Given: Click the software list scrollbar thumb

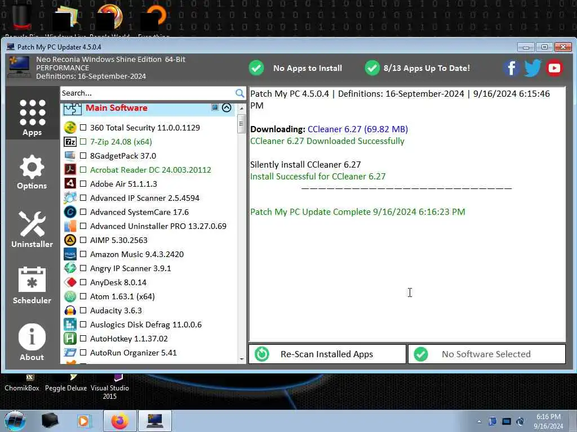Looking at the screenshot, I should click(x=241, y=124).
